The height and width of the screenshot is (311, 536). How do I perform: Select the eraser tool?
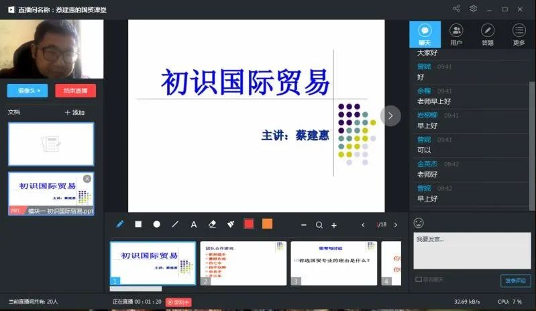[x=213, y=224]
